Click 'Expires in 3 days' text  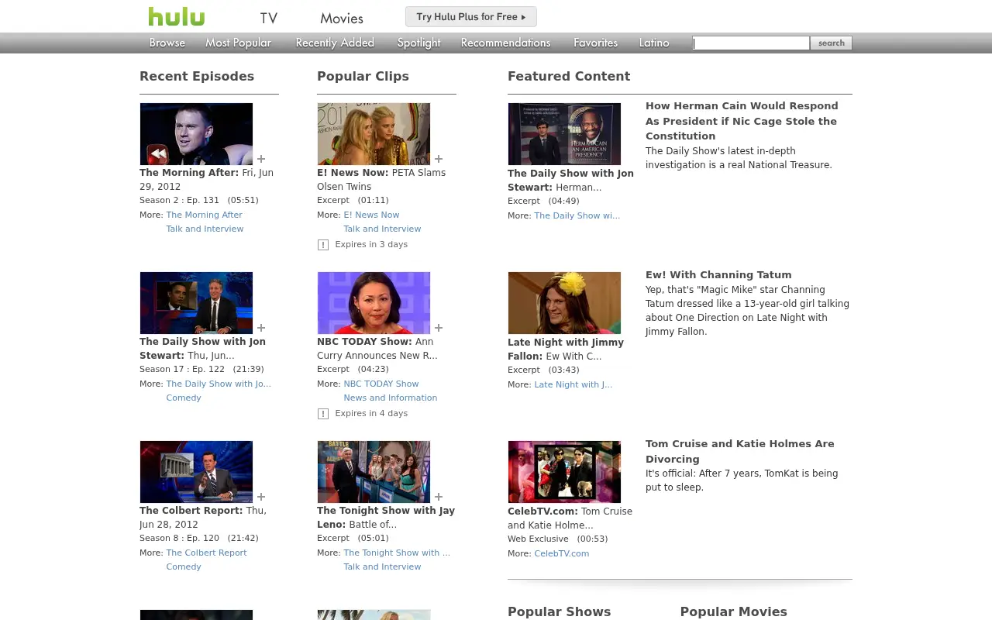coord(371,244)
